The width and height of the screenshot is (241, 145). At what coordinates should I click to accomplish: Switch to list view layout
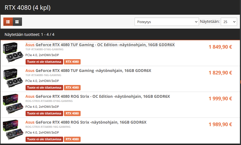8,22
